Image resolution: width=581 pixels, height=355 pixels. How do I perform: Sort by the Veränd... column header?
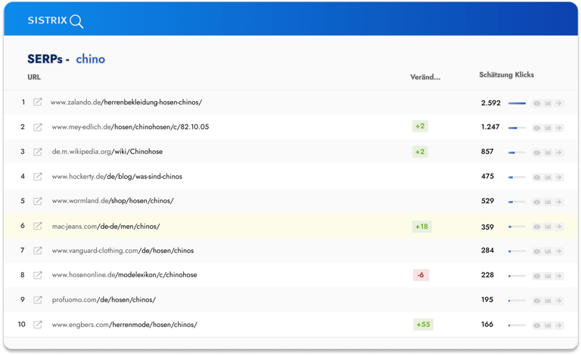click(x=425, y=77)
